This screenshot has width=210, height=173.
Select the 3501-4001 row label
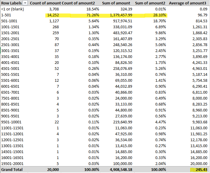10,57
